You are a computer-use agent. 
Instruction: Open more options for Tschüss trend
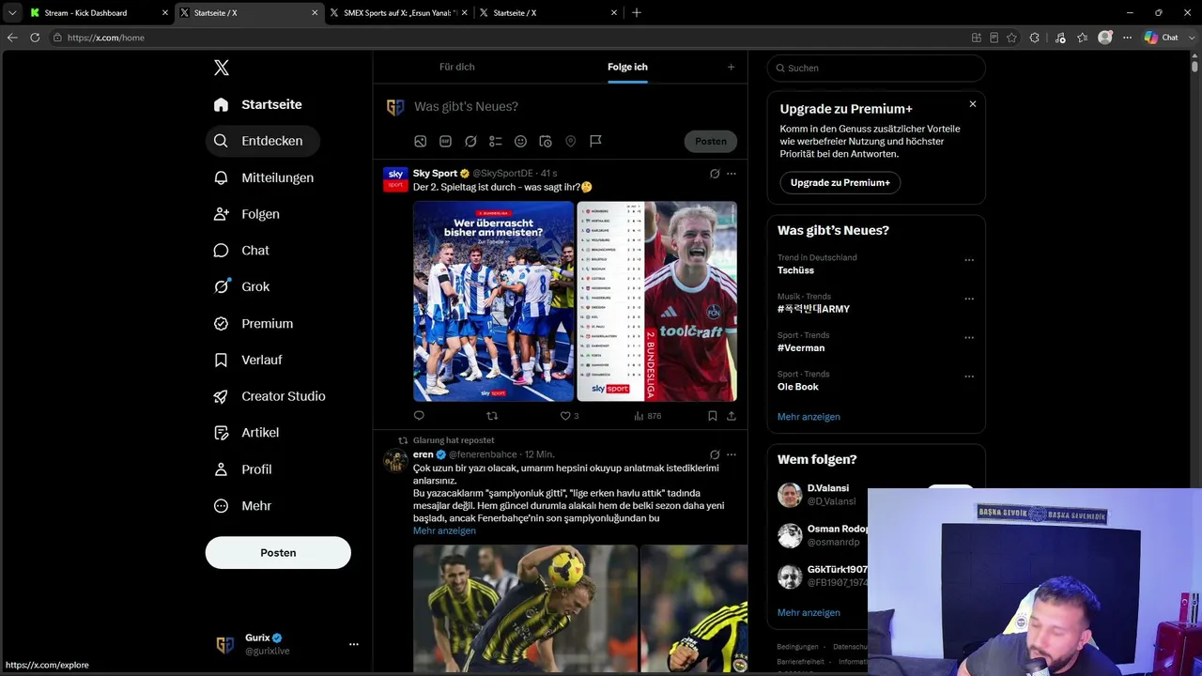tap(969, 260)
